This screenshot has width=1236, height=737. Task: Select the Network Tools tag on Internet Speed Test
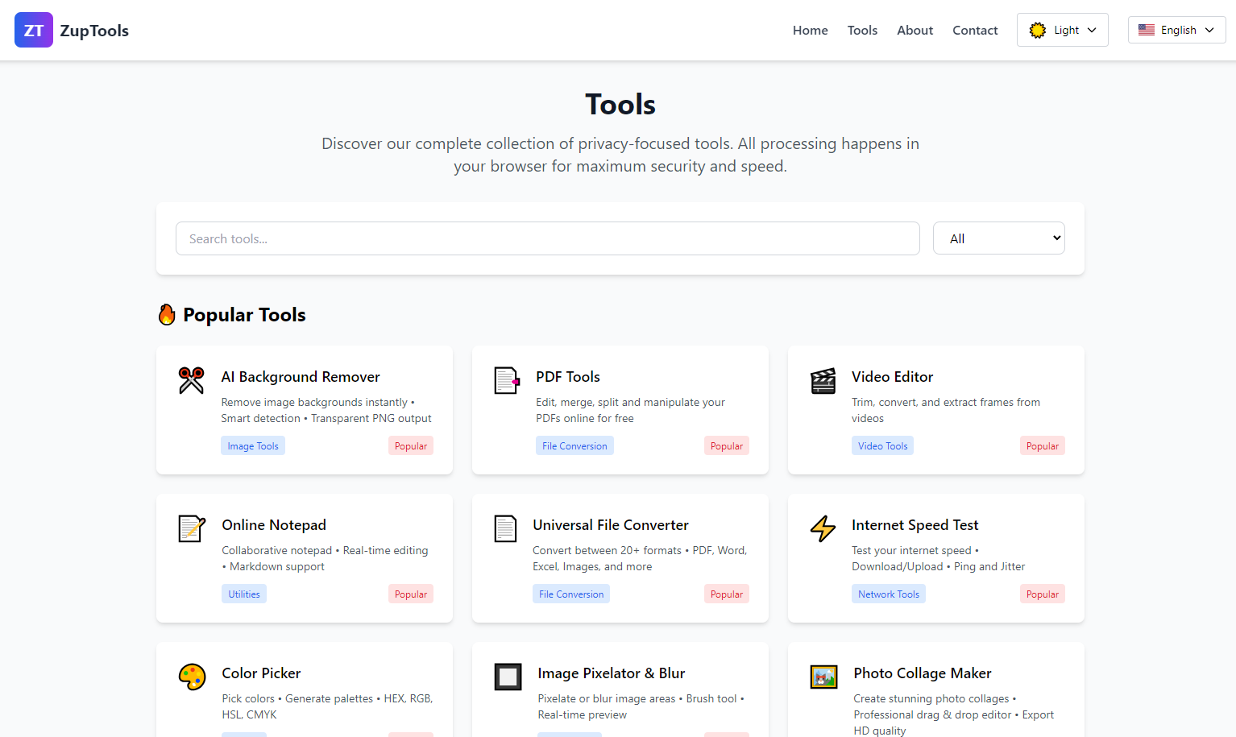[x=888, y=594]
